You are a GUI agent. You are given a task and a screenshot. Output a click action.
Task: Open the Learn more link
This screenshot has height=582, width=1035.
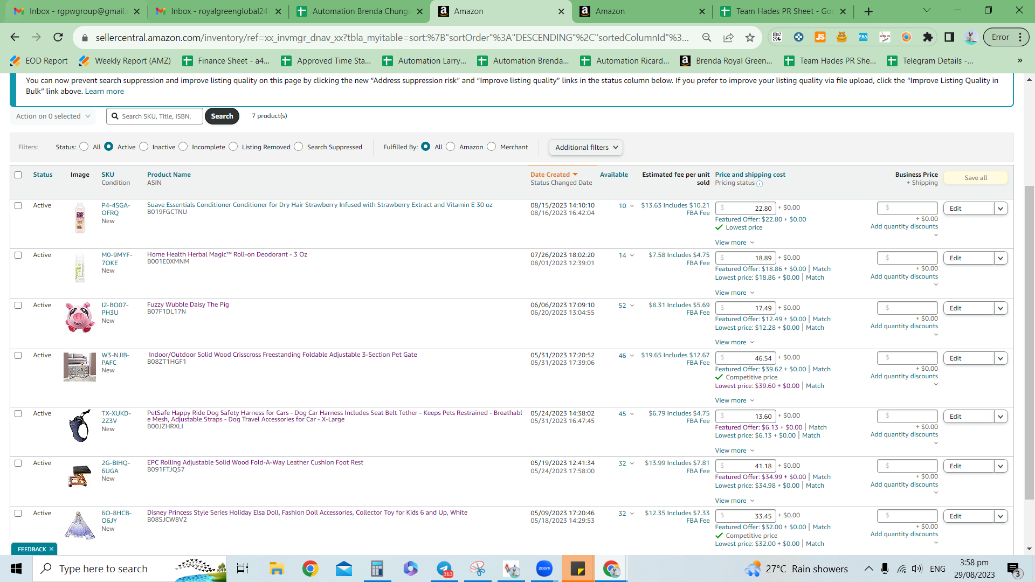[x=104, y=91]
